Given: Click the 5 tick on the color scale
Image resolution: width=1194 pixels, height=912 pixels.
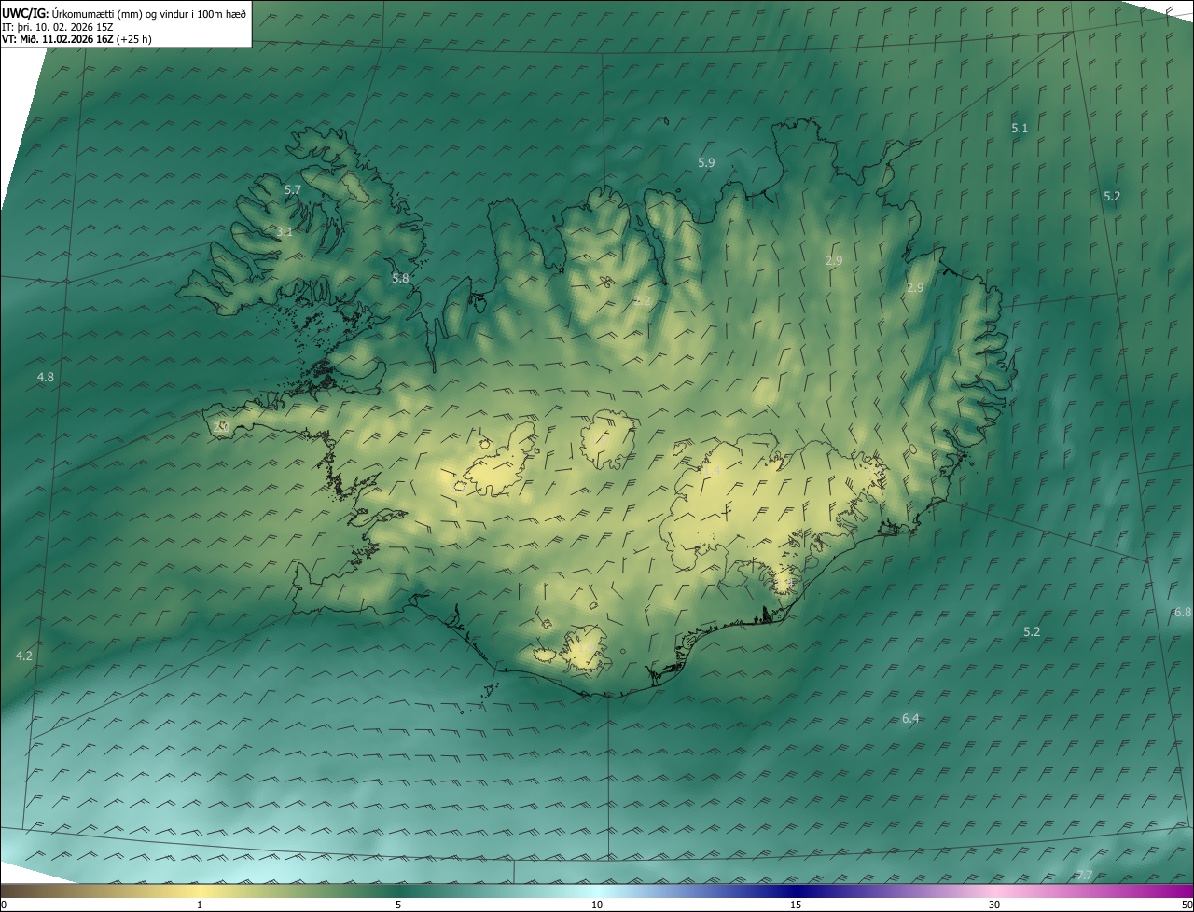Looking at the screenshot, I should click(398, 905).
